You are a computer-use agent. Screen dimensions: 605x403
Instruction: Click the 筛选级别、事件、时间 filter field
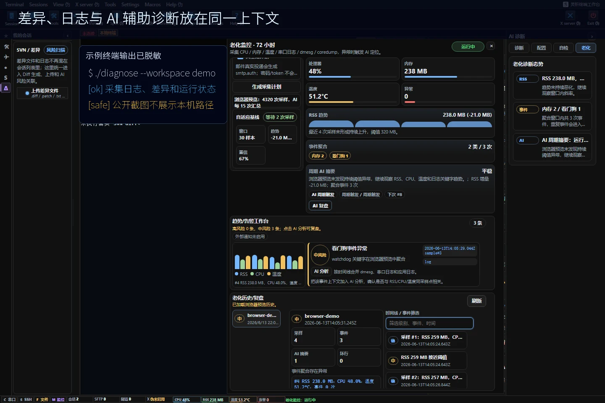(429, 323)
